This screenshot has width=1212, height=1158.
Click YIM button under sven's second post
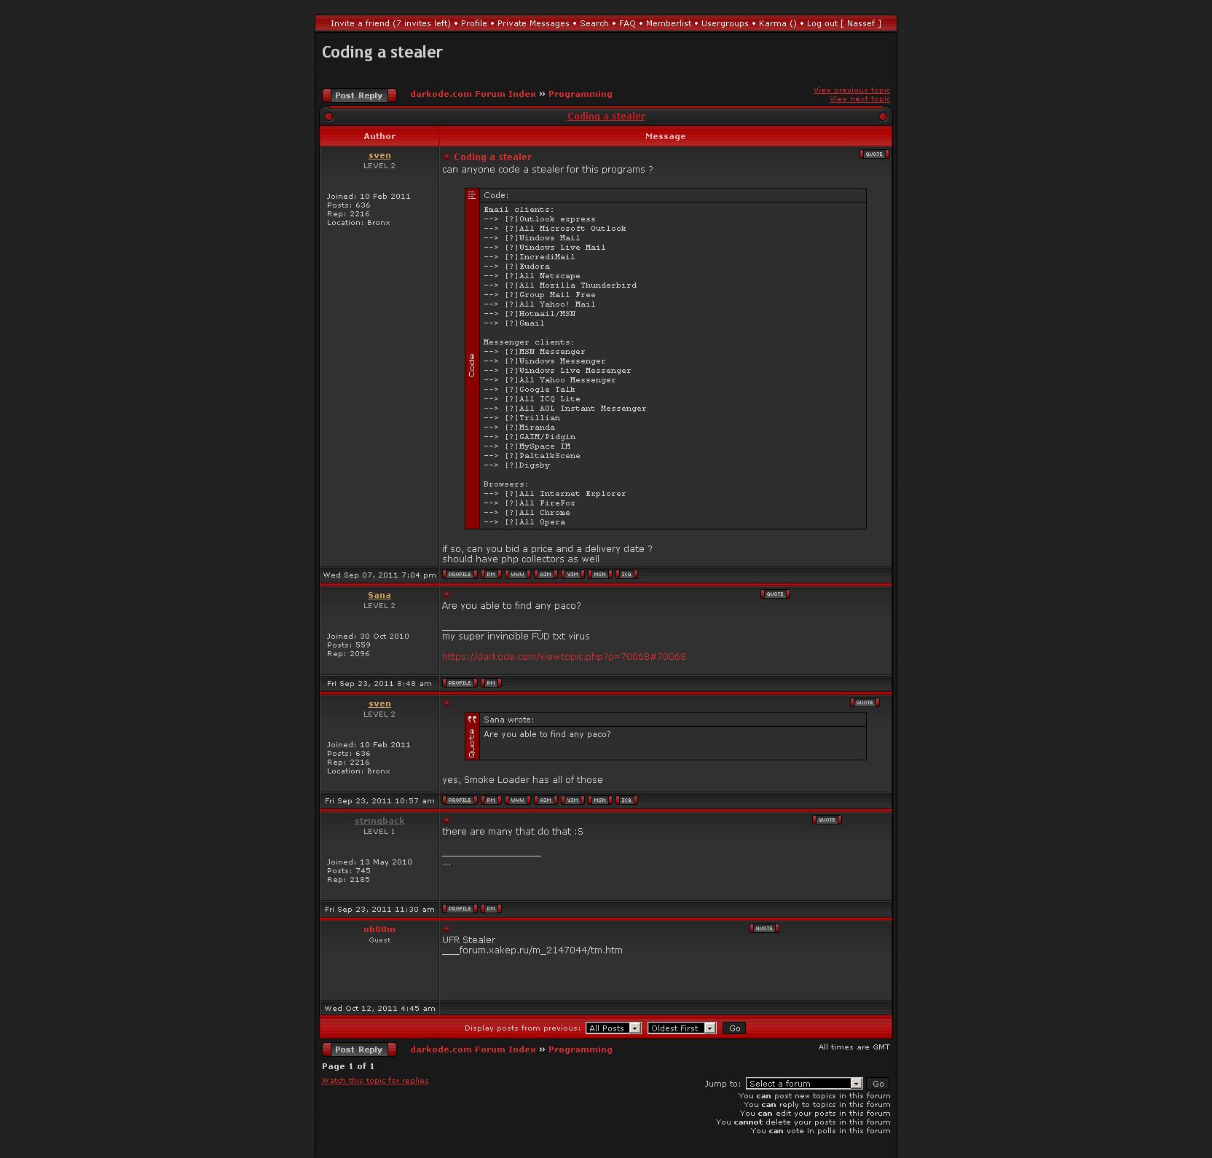point(572,800)
